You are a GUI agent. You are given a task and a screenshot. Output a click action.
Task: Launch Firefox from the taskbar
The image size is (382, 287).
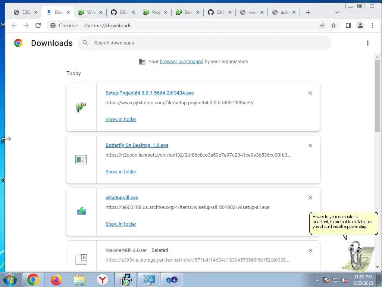[56, 280]
